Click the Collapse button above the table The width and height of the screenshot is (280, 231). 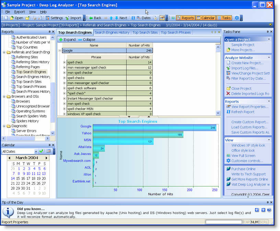[87, 40]
